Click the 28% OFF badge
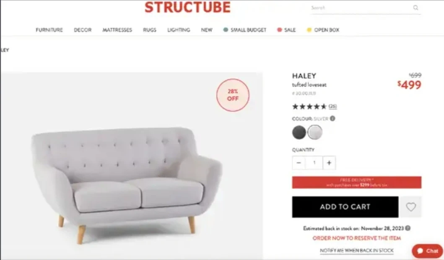Screen dimensions: 444x260 click(x=233, y=95)
